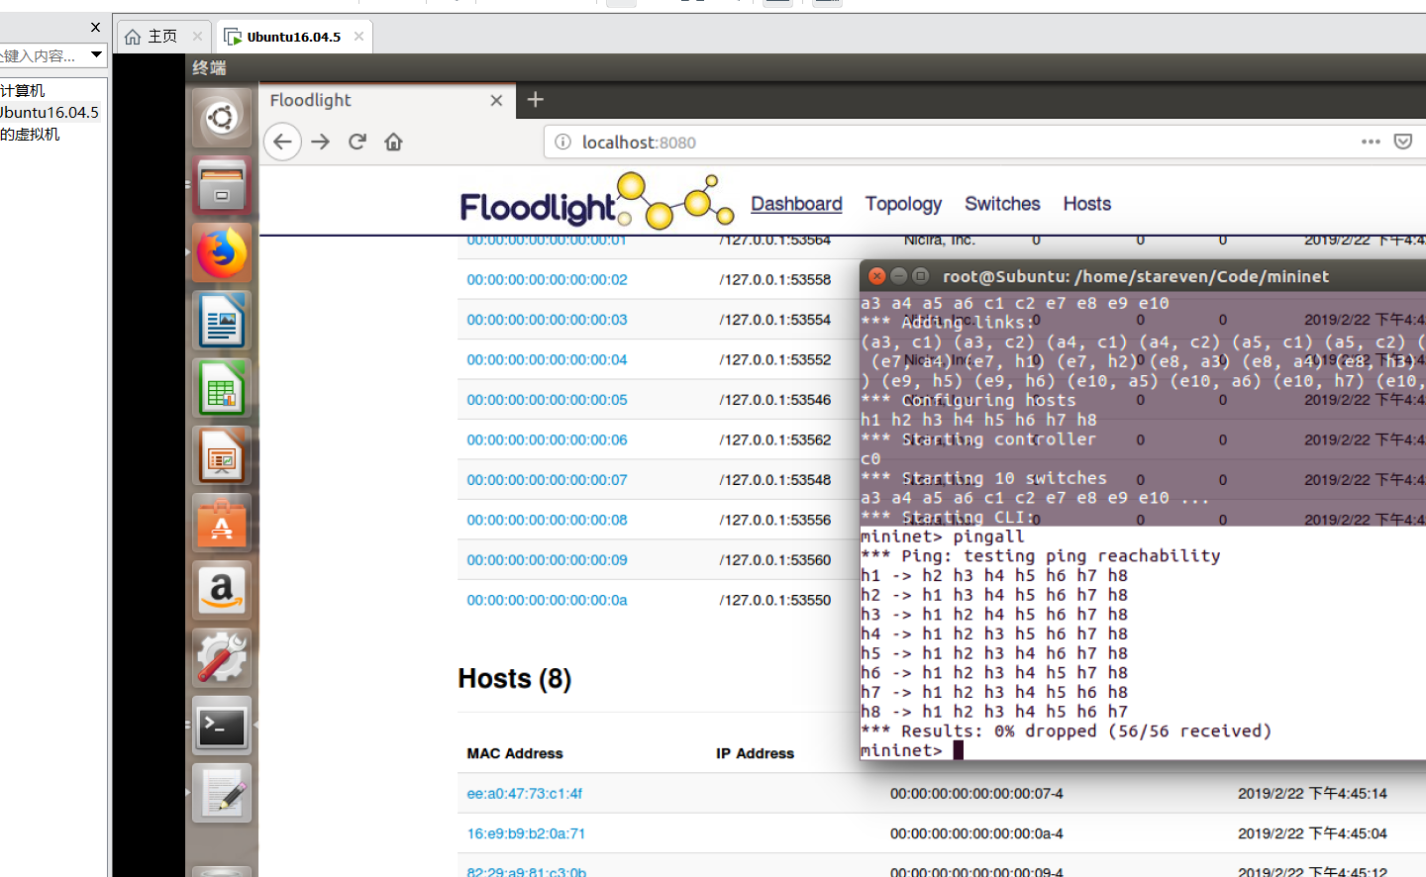
Task: Open the VMware home tab icon
Action: 133,37
